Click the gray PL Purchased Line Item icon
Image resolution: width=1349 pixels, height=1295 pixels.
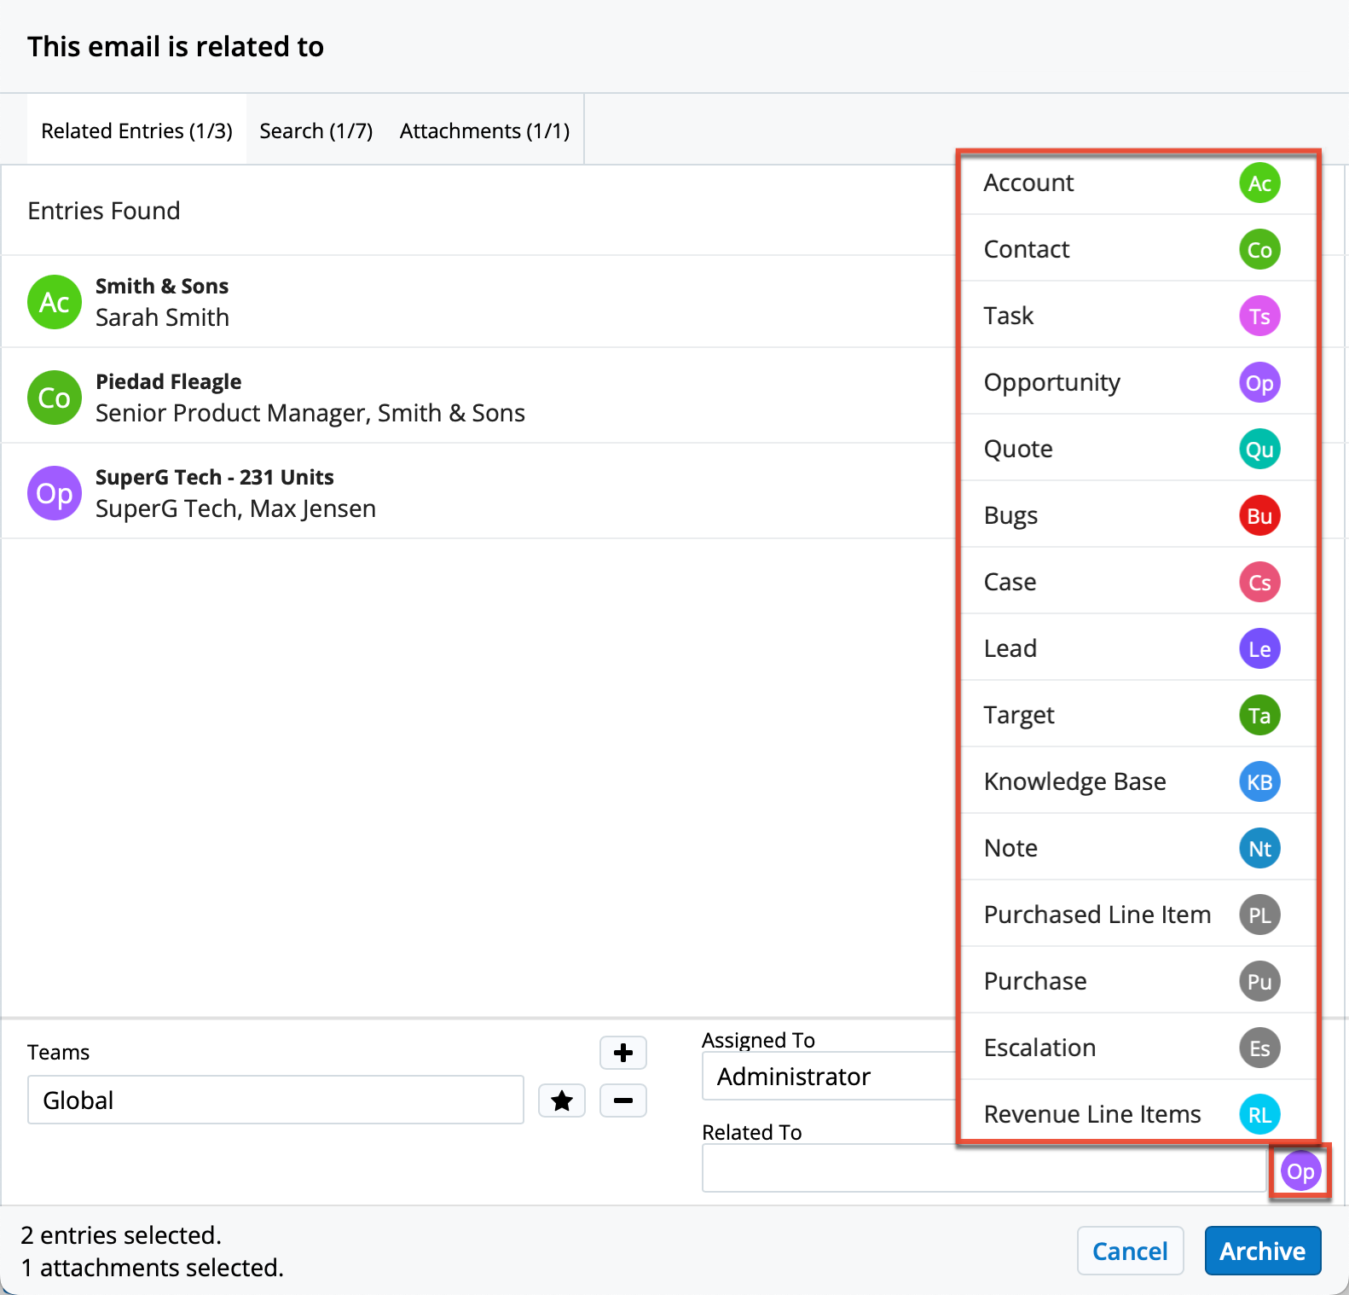(x=1259, y=915)
